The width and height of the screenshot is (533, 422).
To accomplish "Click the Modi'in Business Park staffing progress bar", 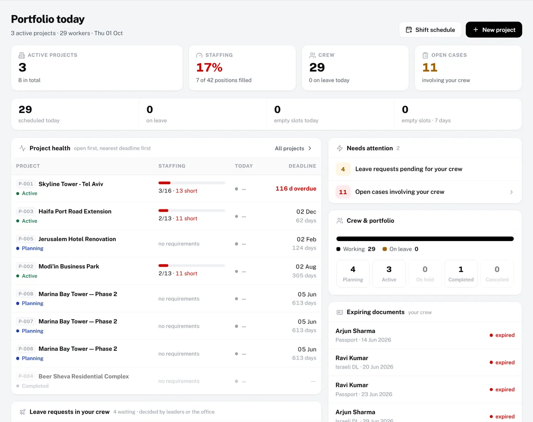I will tap(192, 265).
